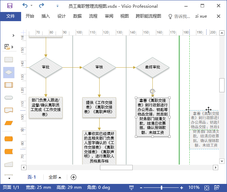Open the 跨职能流程图 ribbon tab
227x192 pixels.
(149, 16)
